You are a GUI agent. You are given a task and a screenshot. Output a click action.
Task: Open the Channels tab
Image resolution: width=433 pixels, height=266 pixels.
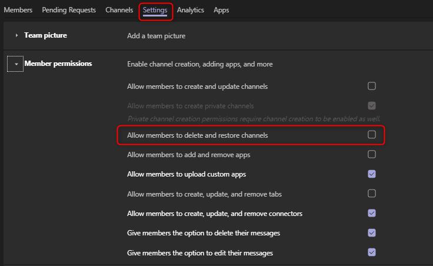(119, 10)
